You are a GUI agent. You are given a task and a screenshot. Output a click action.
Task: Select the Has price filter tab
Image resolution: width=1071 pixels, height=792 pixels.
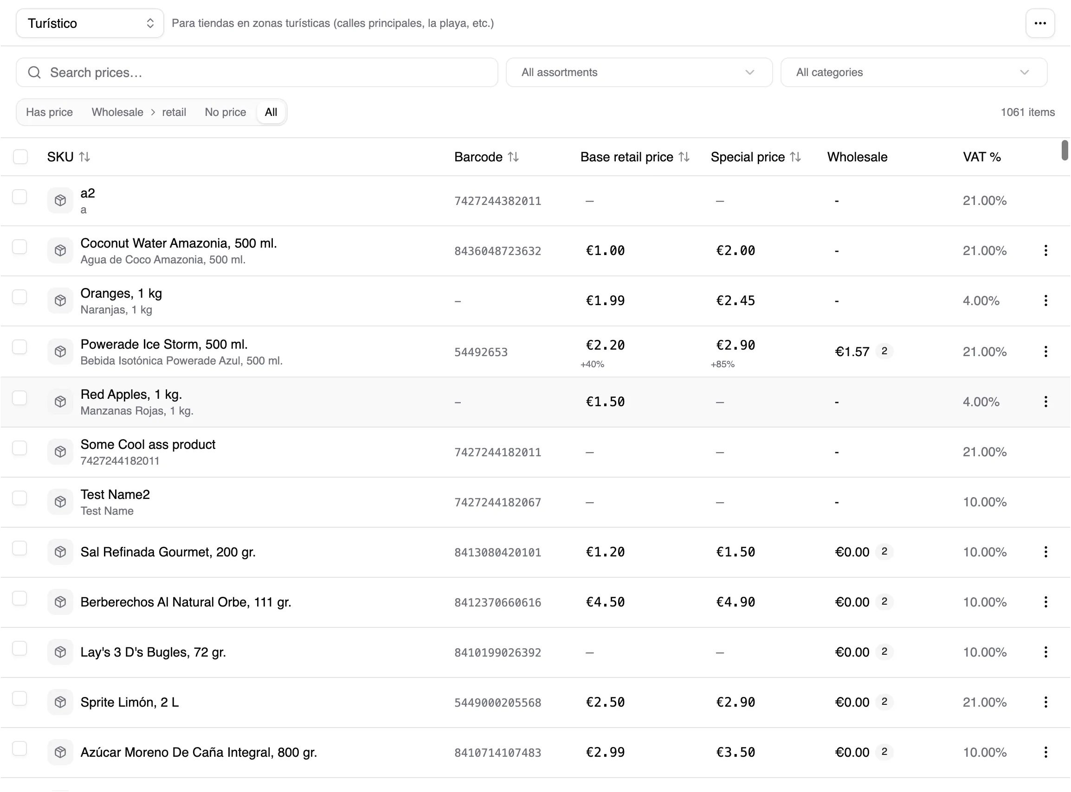click(49, 112)
